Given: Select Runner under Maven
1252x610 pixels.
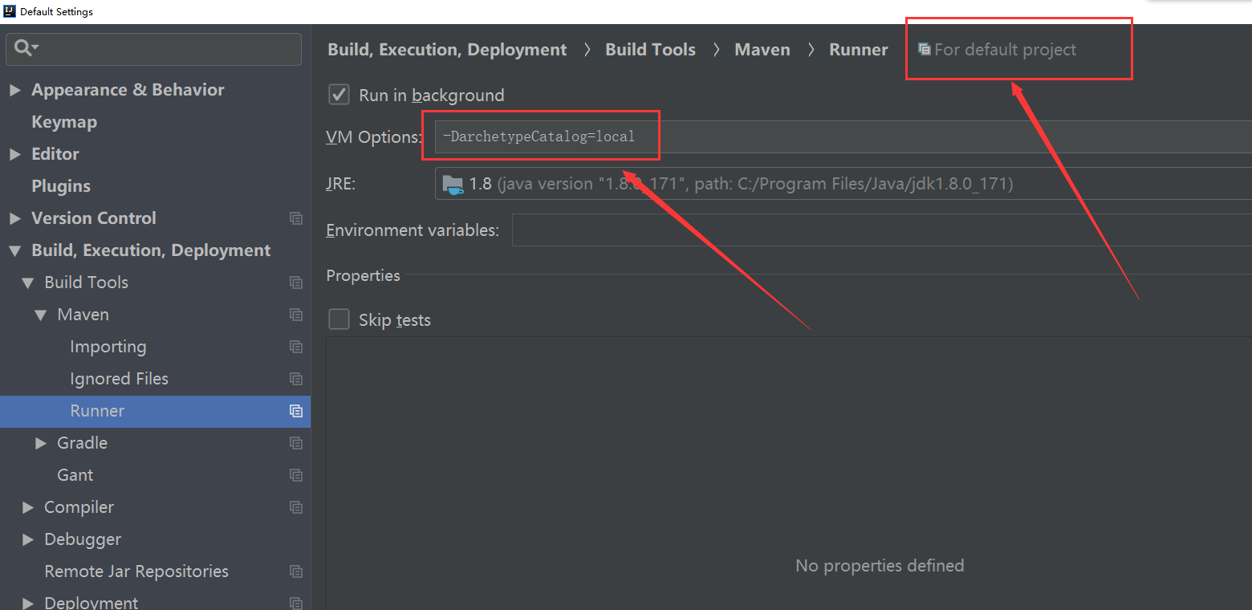Looking at the screenshot, I should [x=97, y=411].
